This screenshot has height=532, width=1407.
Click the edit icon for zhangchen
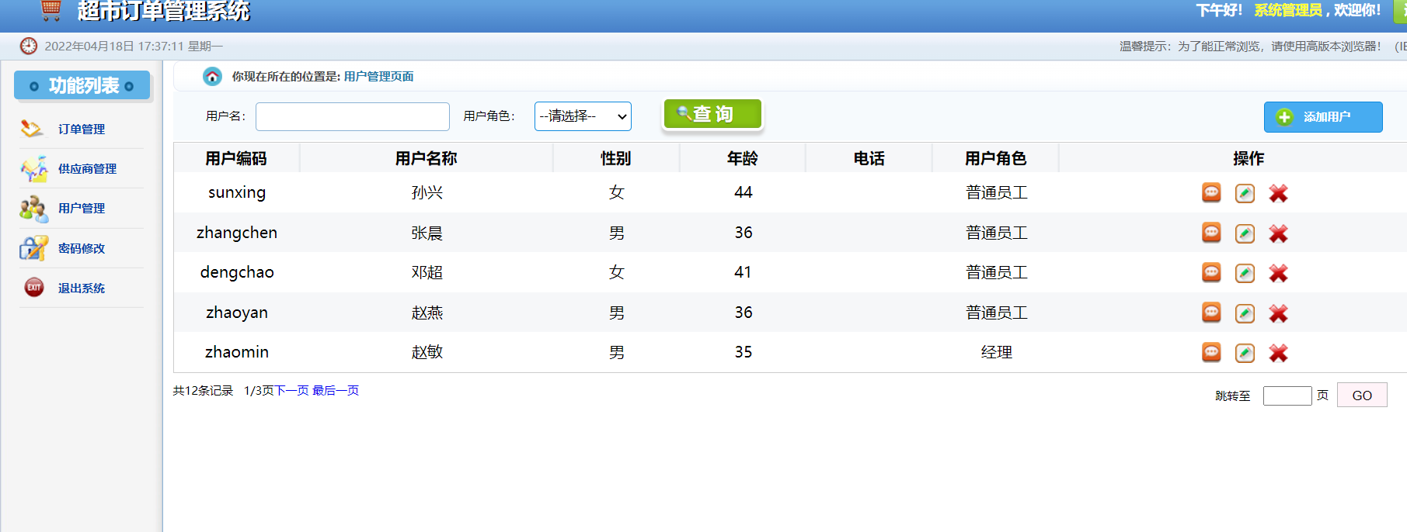pyautogui.click(x=1245, y=233)
